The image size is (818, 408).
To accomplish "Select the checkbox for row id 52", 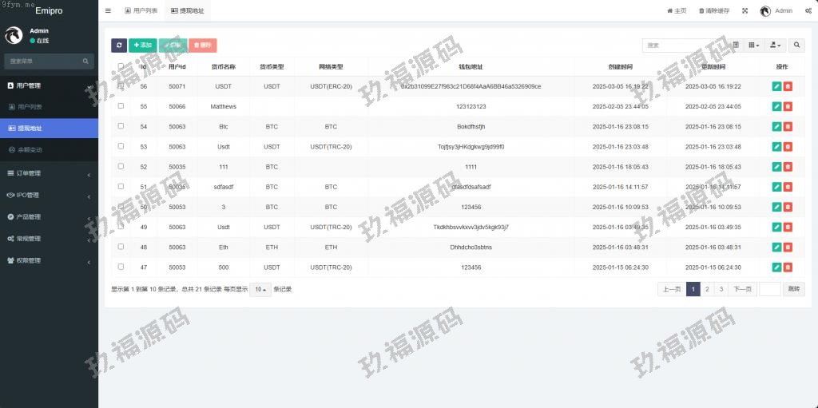I will click(x=121, y=166).
